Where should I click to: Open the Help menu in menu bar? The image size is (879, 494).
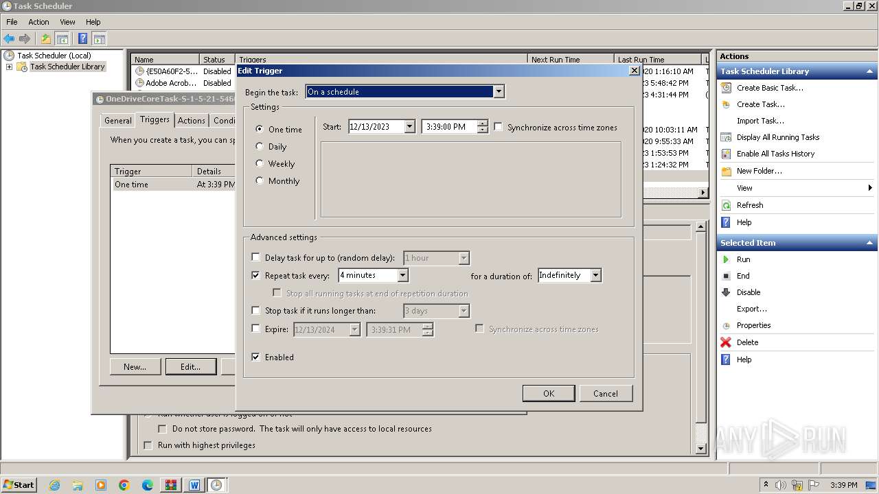coord(93,22)
